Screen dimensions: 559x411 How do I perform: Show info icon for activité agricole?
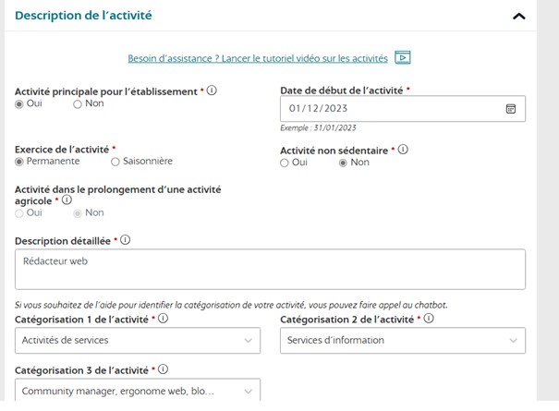point(67,200)
